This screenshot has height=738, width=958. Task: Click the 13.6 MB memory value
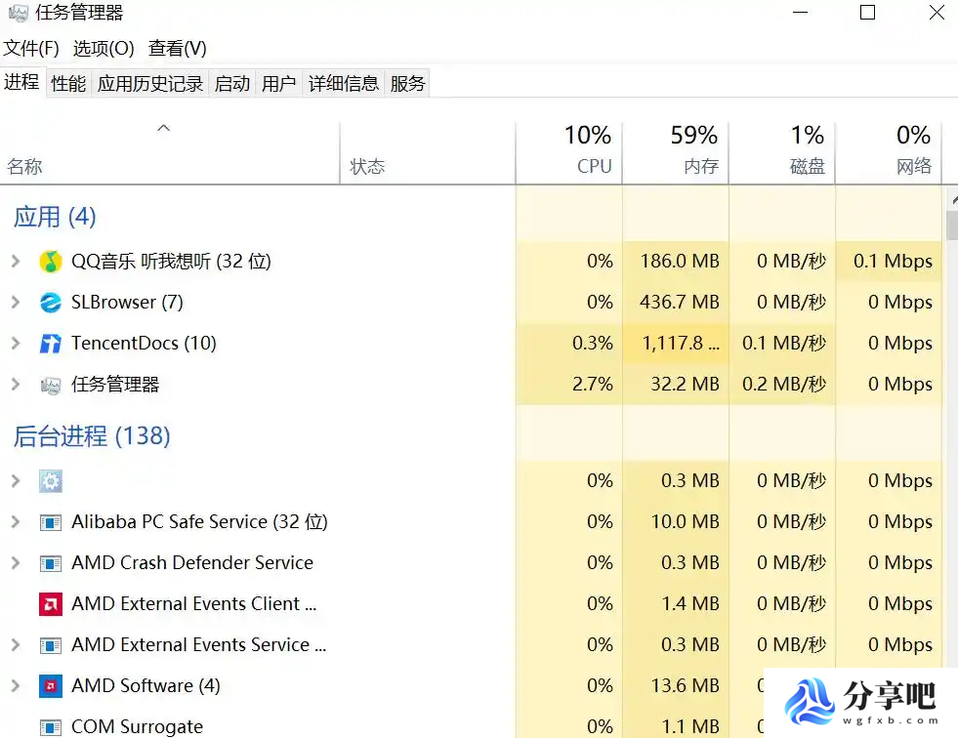click(685, 686)
